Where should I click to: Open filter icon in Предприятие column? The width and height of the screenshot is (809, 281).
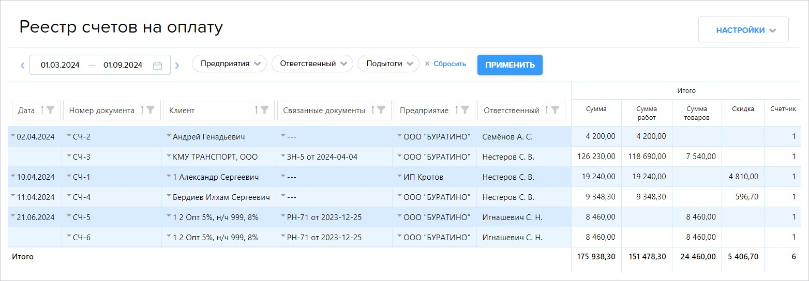465,110
